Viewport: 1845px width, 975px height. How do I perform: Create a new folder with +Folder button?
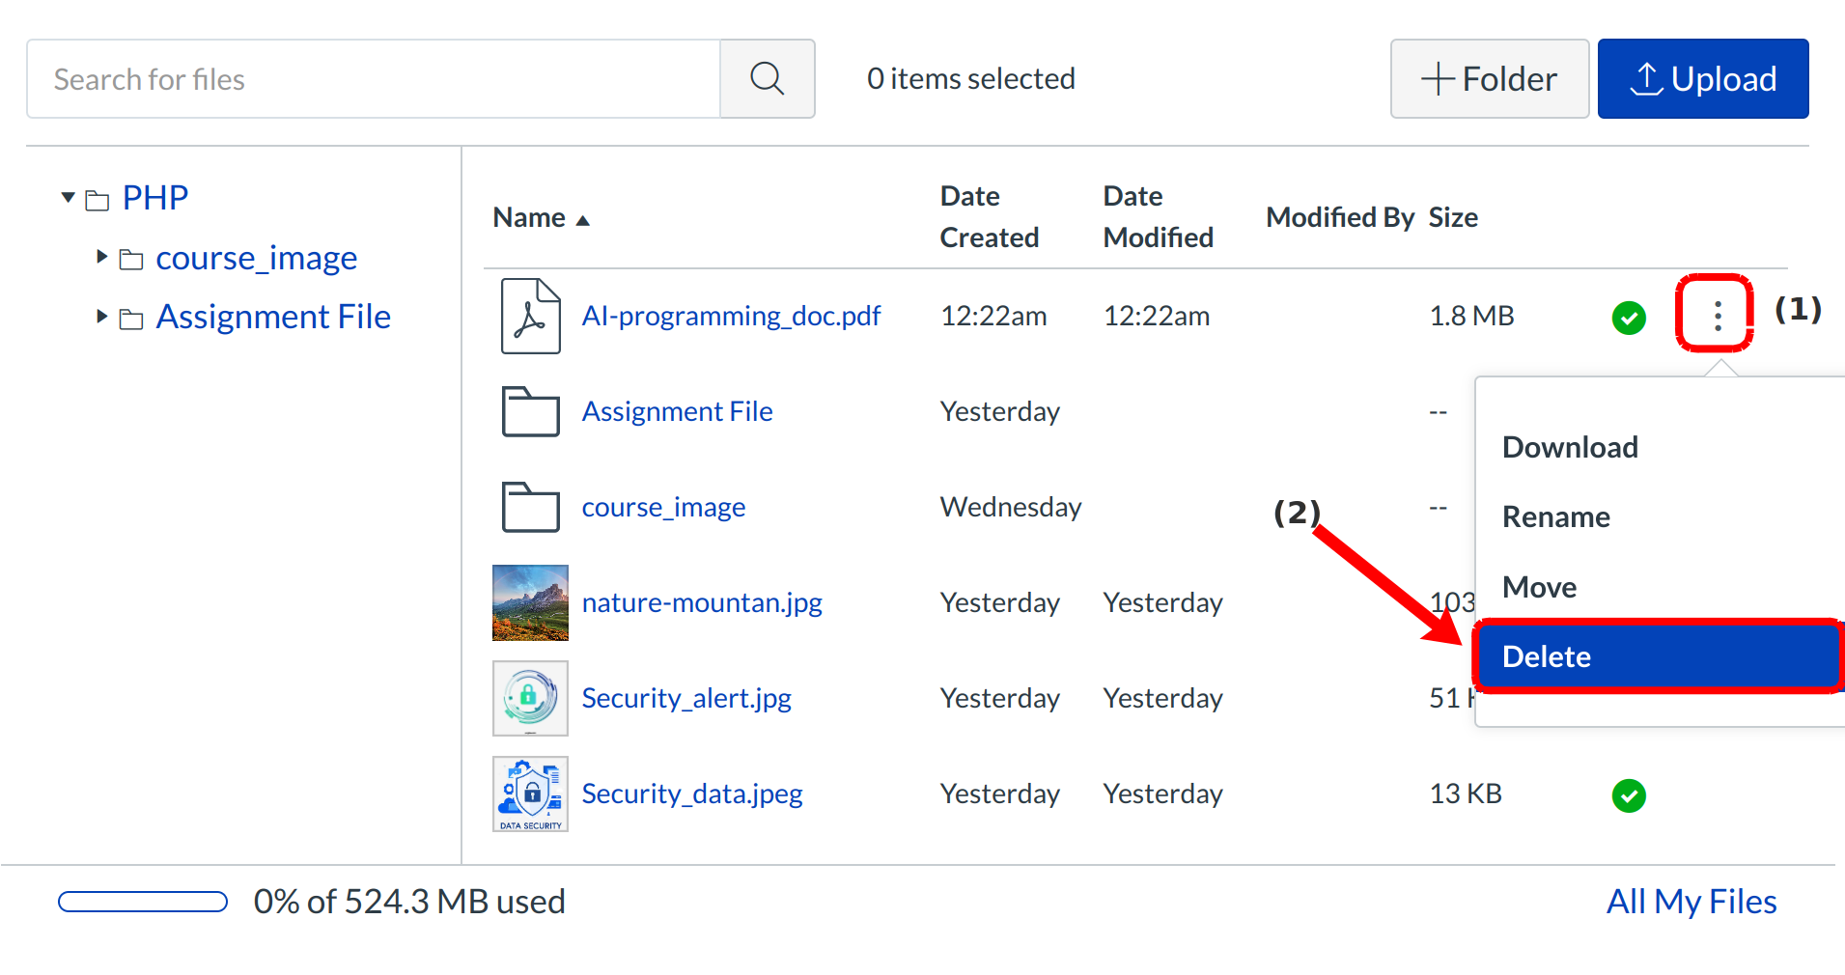tap(1489, 79)
